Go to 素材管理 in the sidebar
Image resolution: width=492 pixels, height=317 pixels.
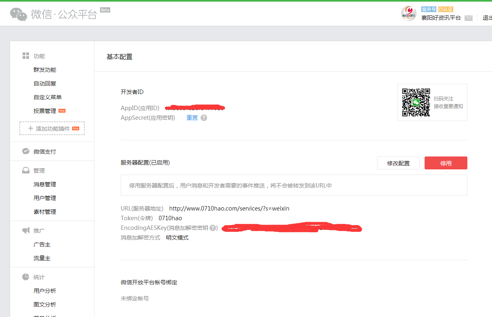45,212
